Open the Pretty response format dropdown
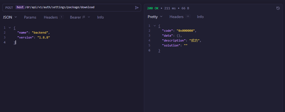 click(x=155, y=17)
